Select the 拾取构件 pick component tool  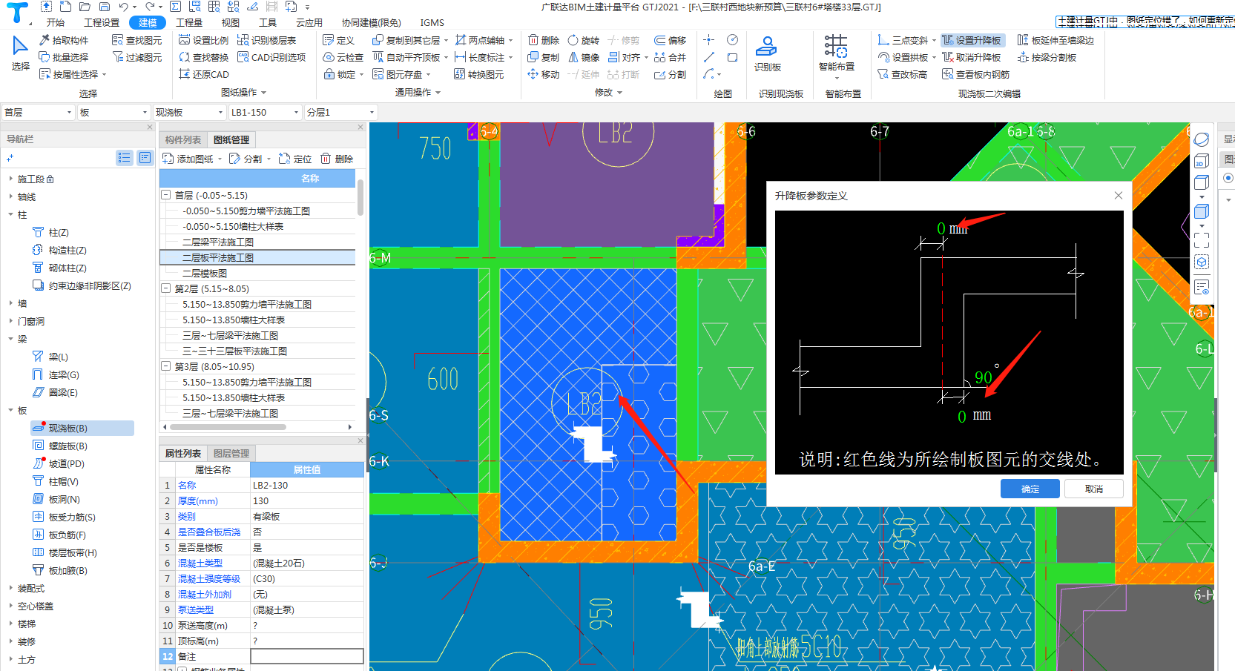point(64,40)
